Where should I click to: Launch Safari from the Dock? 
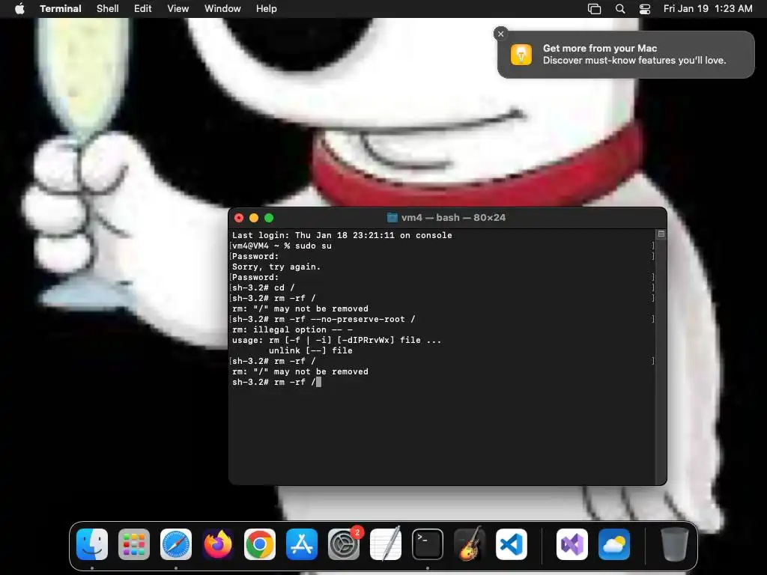176,544
